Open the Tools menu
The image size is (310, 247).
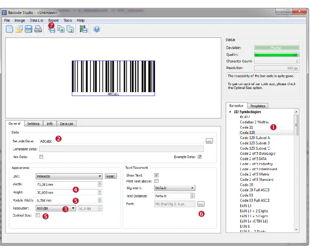[x=67, y=20]
